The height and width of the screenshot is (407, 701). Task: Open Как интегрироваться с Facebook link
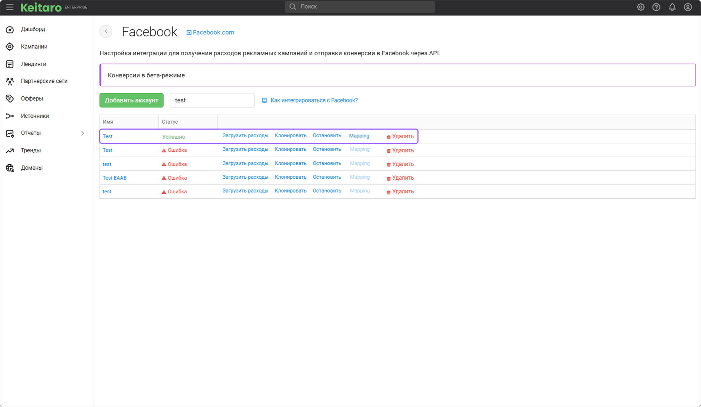click(x=314, y=101)
